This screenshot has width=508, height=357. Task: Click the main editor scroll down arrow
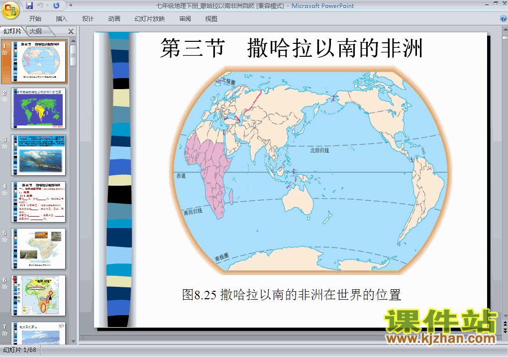coord(505,316)
